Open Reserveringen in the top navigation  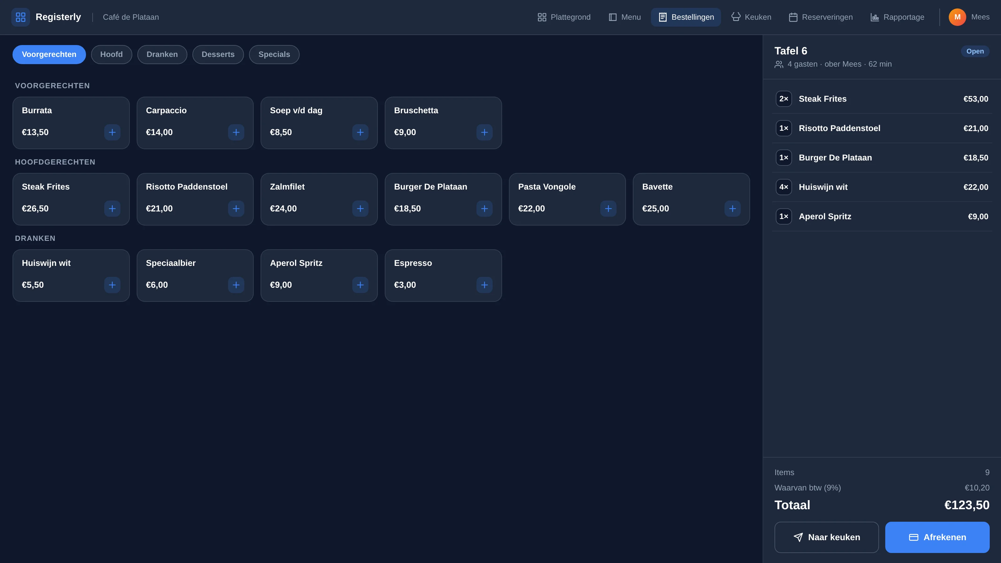[821, 17]
